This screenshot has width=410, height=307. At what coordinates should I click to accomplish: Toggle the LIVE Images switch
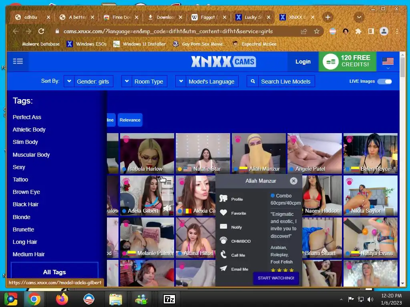click(385, 82)
